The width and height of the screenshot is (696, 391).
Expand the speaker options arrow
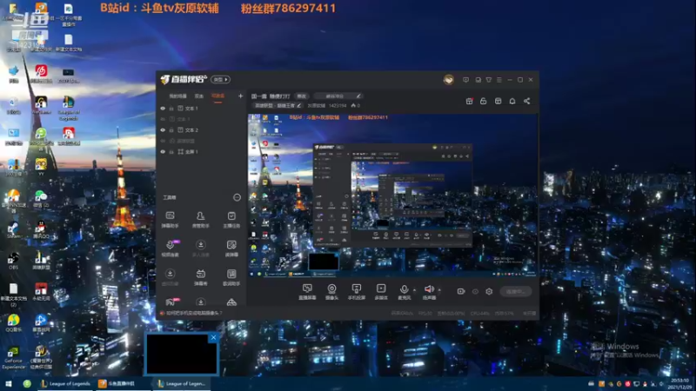[x=439, y=290]
